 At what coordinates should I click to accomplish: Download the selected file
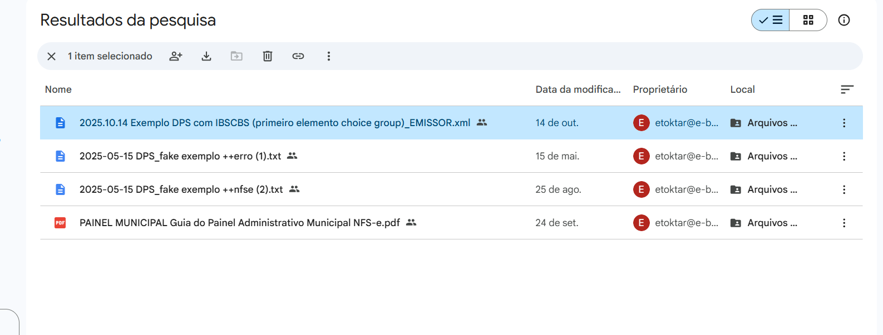206,56
